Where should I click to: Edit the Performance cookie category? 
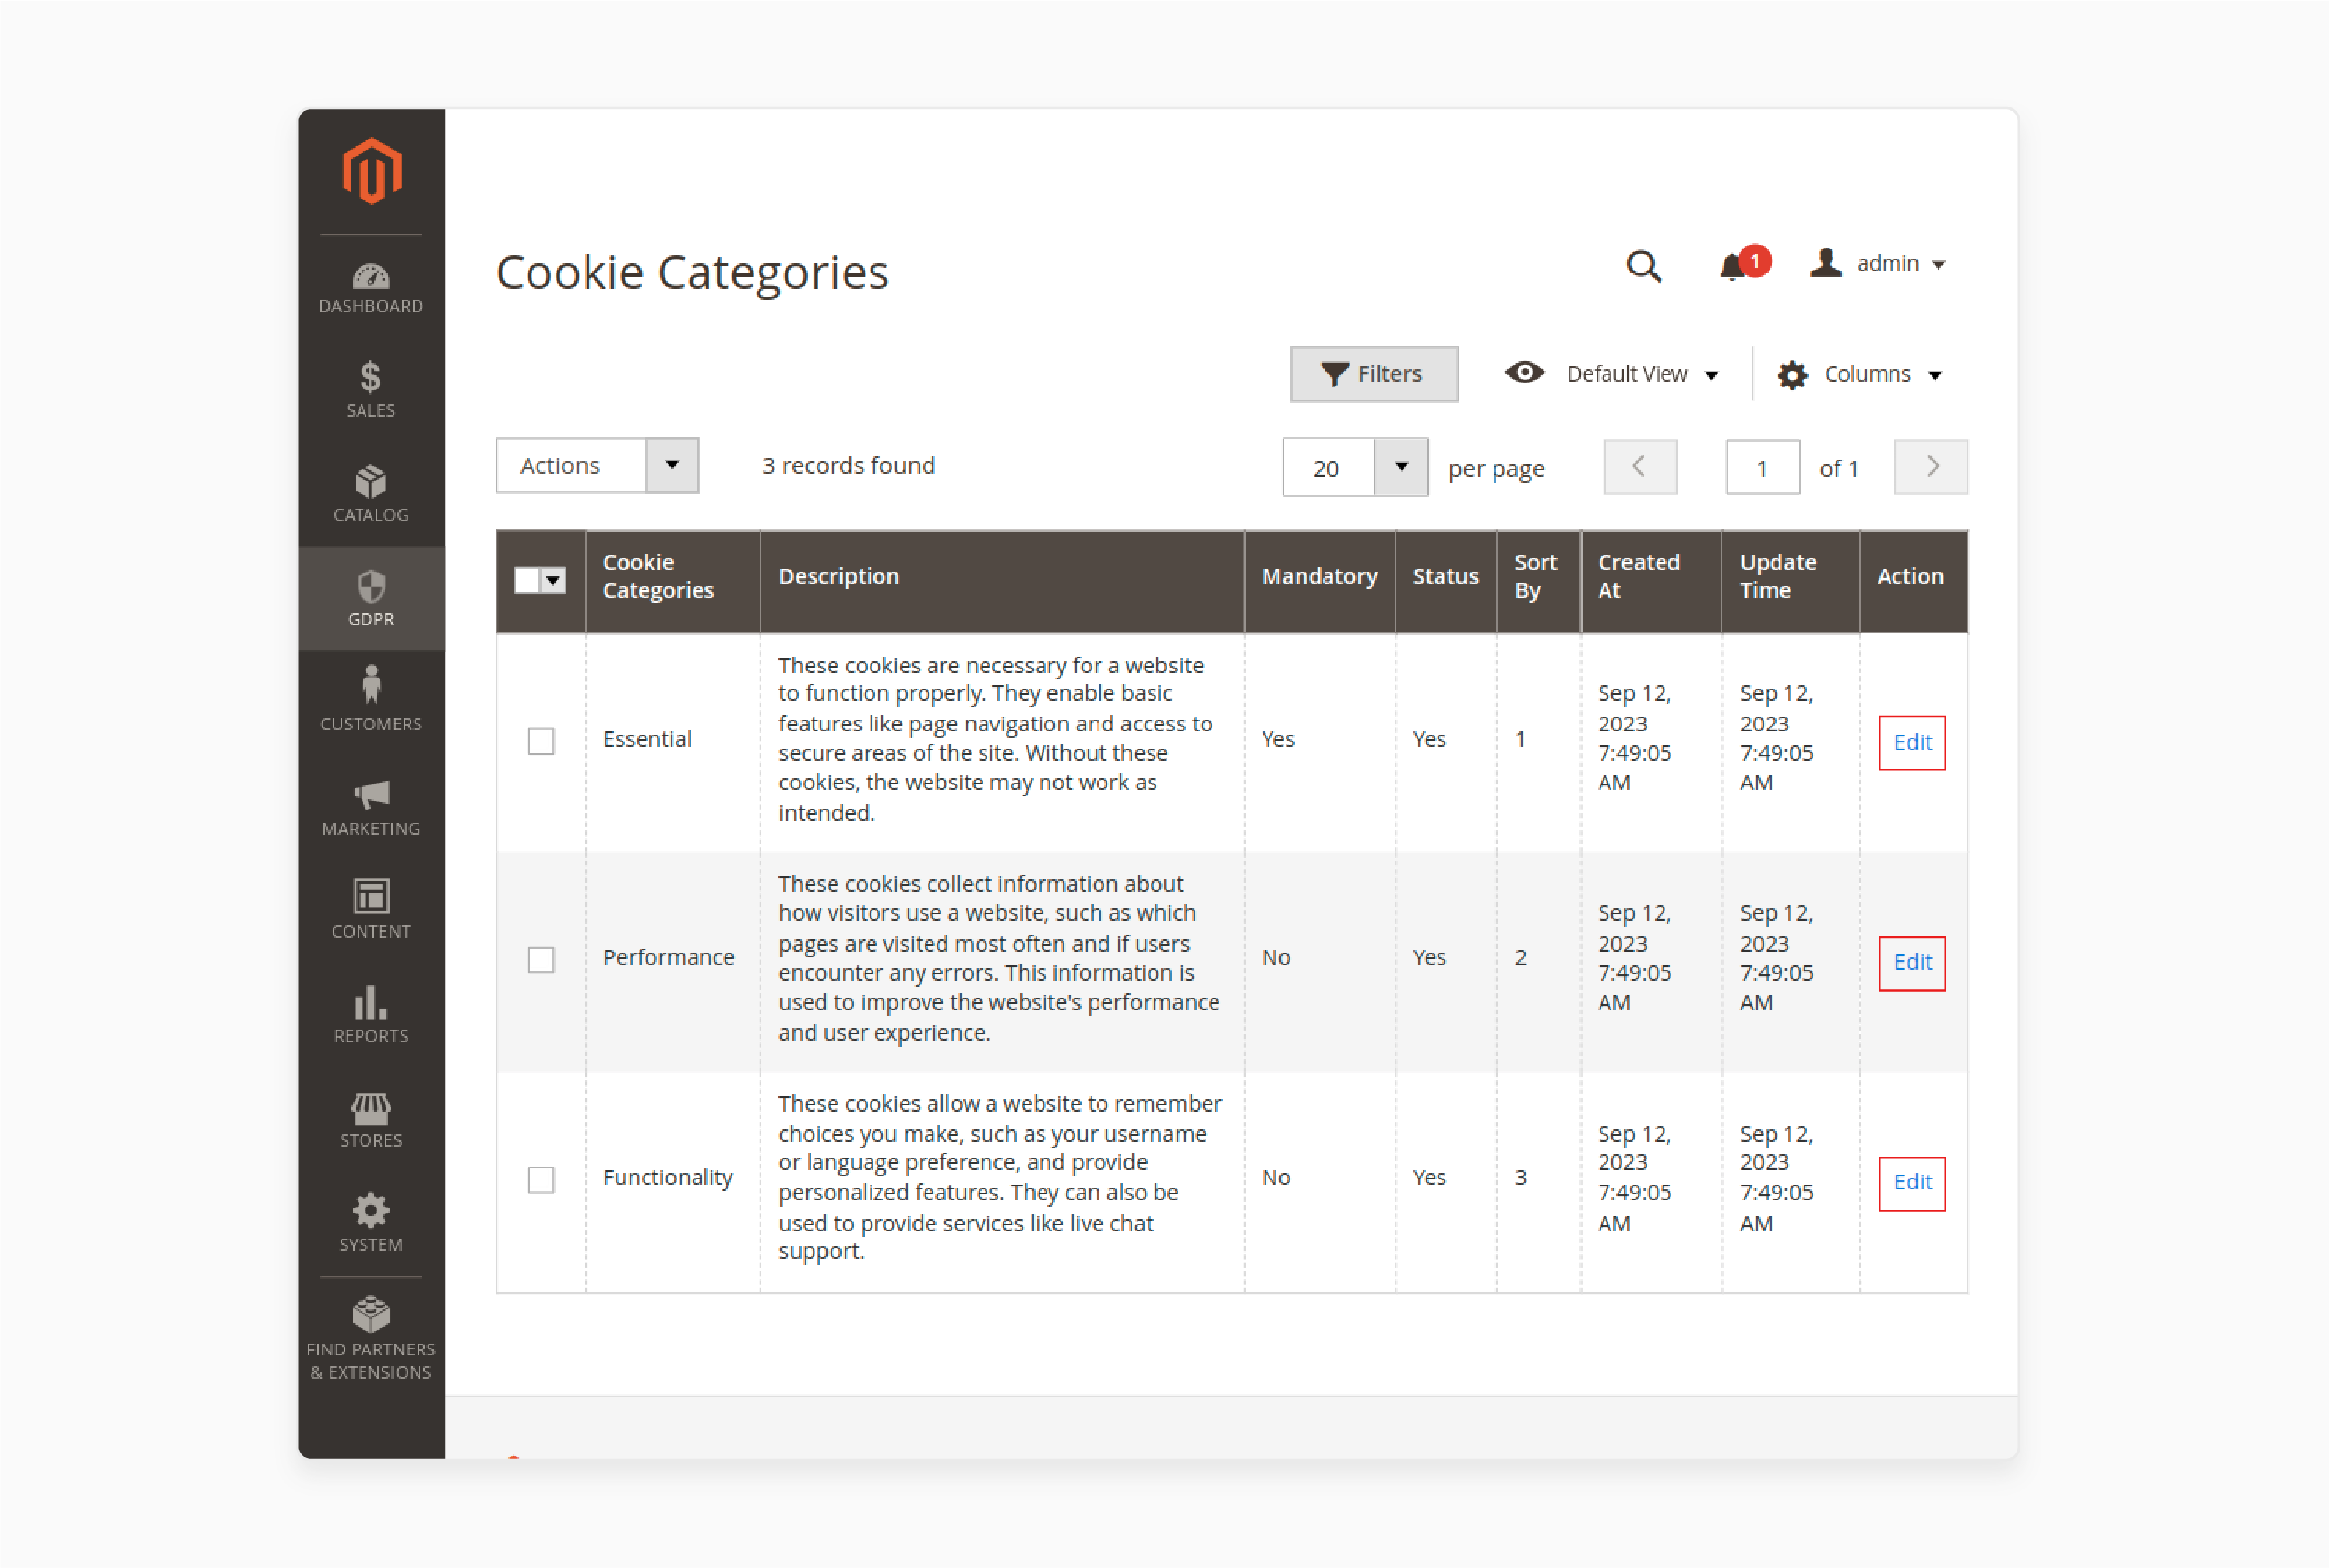point(1912,963)
